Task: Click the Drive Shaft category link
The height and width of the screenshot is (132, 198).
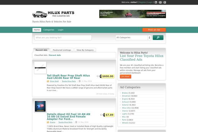Action: pos(54,81)
